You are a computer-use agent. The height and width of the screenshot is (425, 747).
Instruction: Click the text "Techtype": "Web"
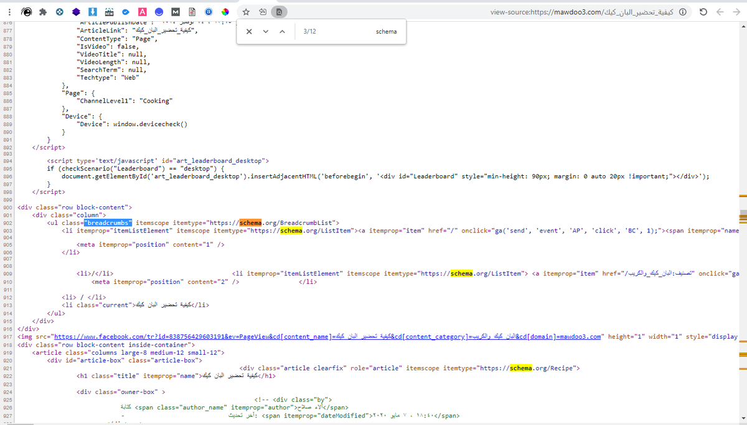(107, 77)
